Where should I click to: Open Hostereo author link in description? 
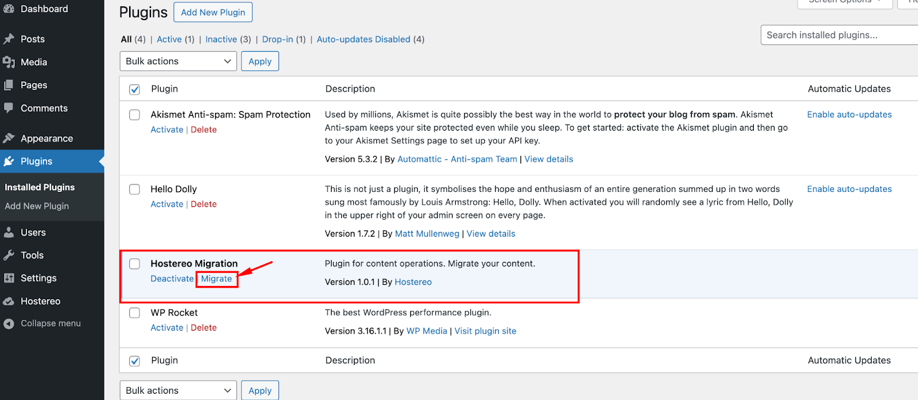pyautogui.click(x=413, y=282)
